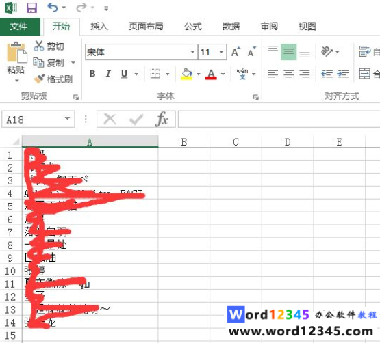The width and height of the screenshot is (380, 343).
Task: Undo the last action
Action: (53, 8)
